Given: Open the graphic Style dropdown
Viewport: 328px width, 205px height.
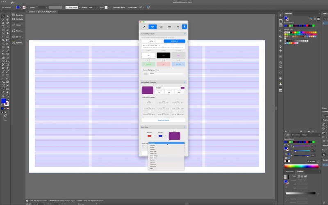Looking at the screenshot, I should click(109, 7).
